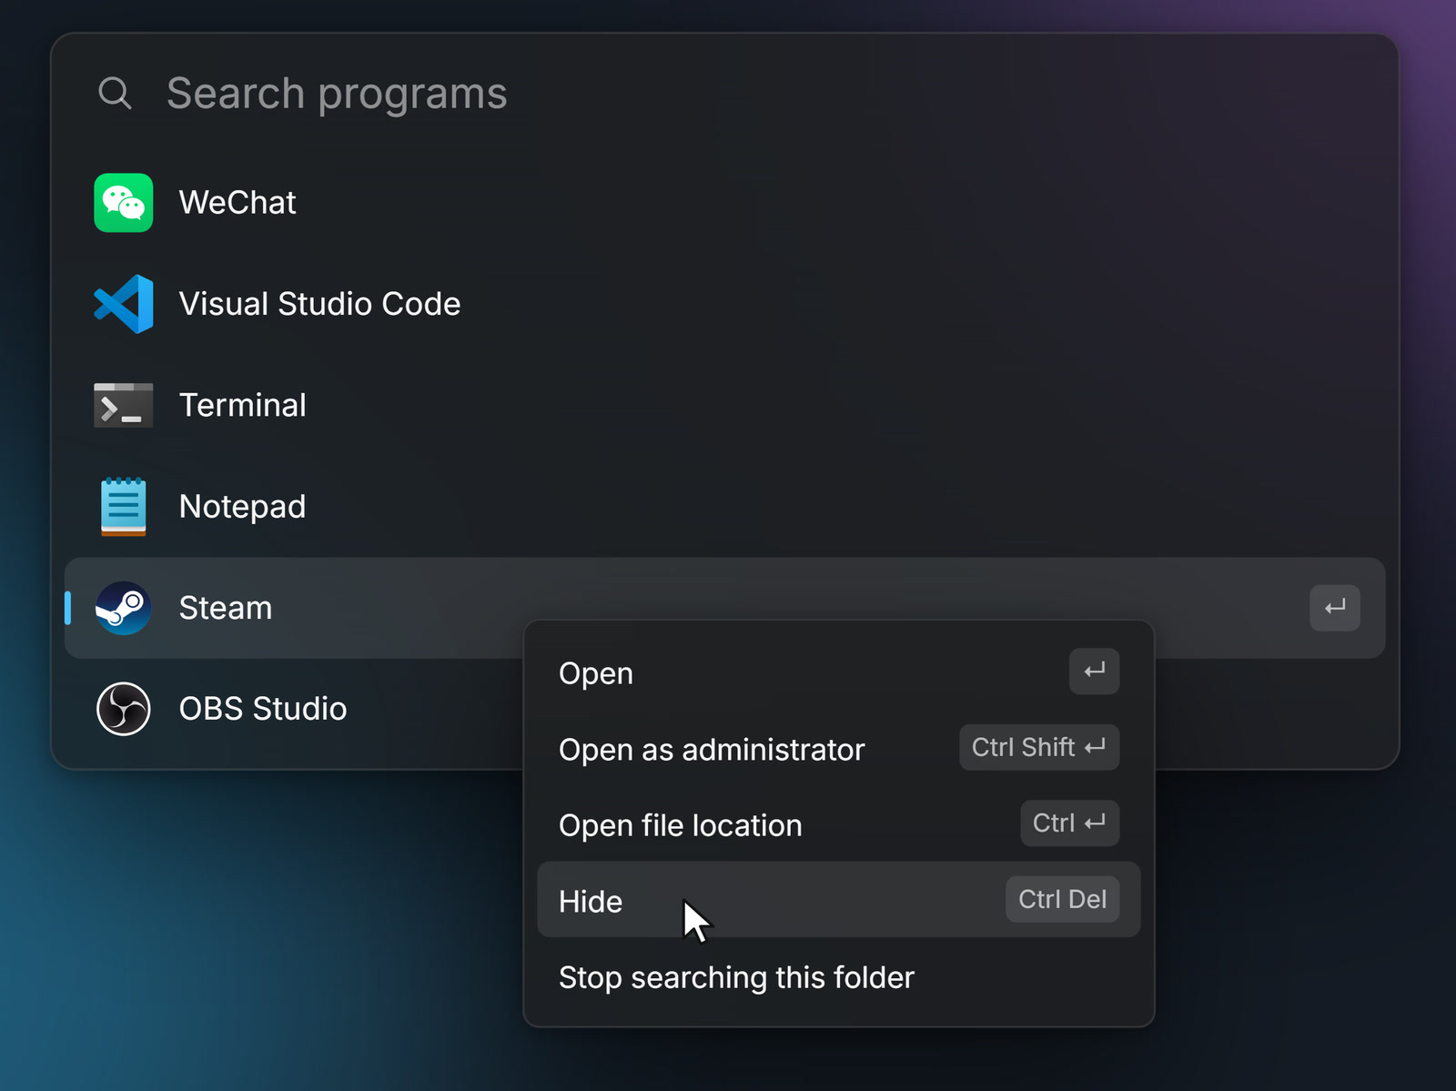This screenshot has height=1091, width=1456.
Task: Click the Steam result label
Action: [x=226, y=608]
